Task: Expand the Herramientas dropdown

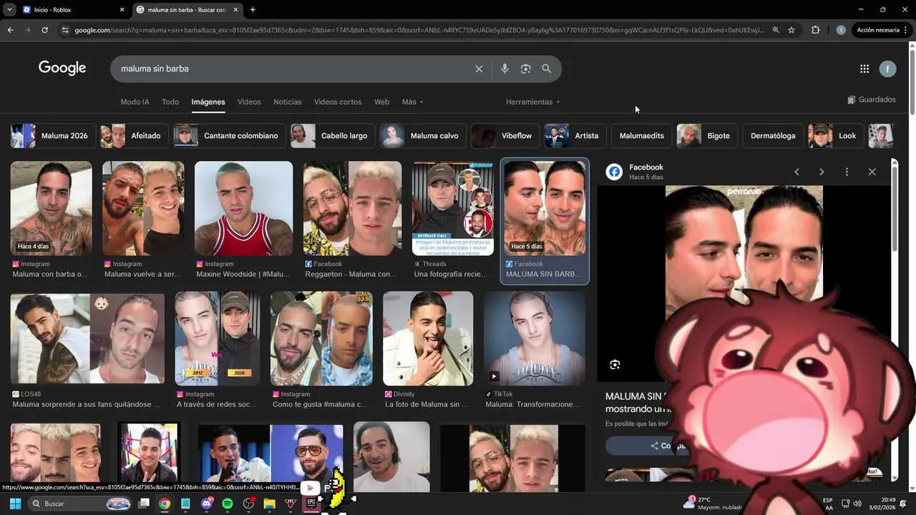Action: (533, 102)
